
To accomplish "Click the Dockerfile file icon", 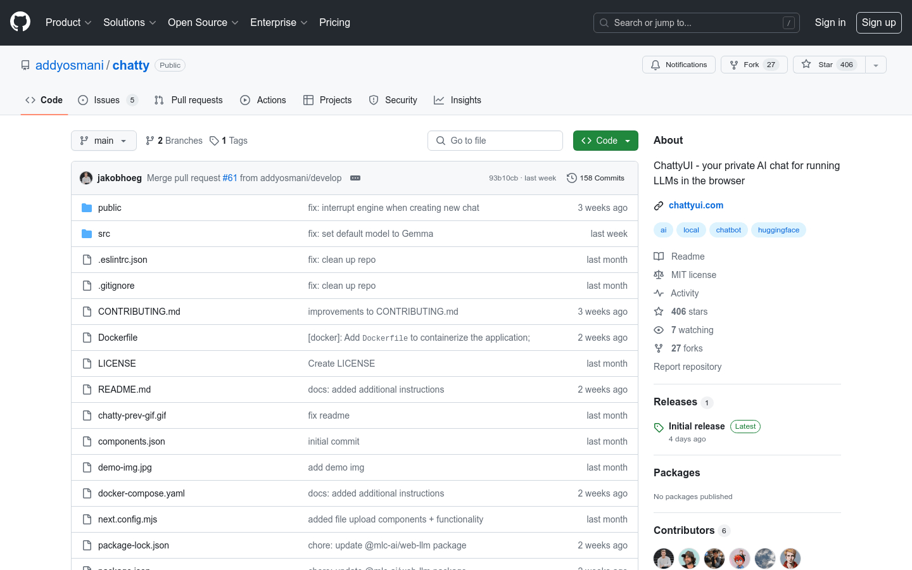I will [87, 338].
